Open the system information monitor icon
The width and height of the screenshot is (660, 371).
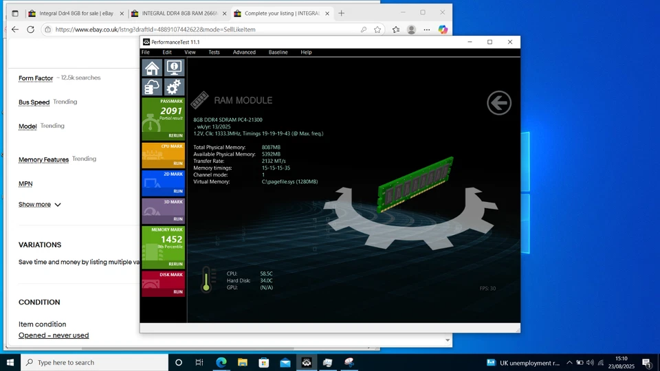pyautogui.click(x=174, y=68)
